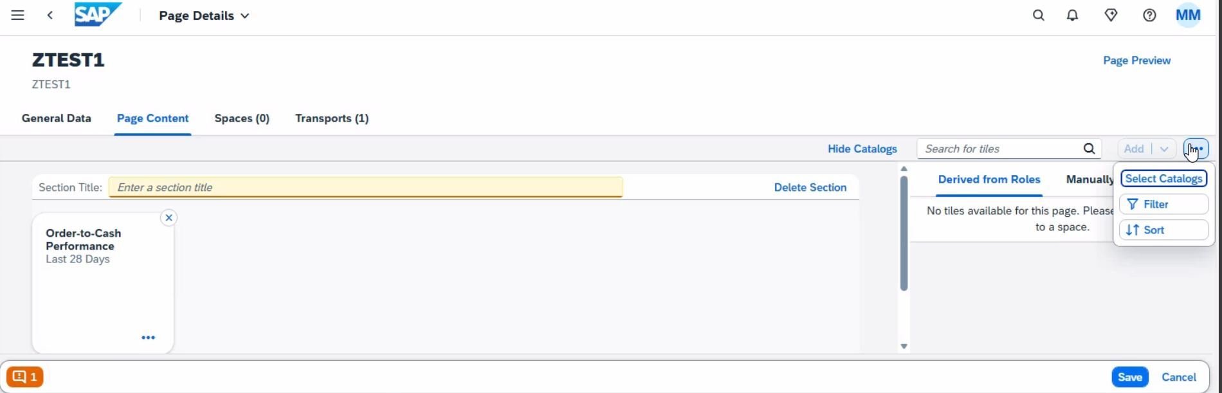Click the SAP logo
This screenshot has height=393, width=1222.
point(97,15)
